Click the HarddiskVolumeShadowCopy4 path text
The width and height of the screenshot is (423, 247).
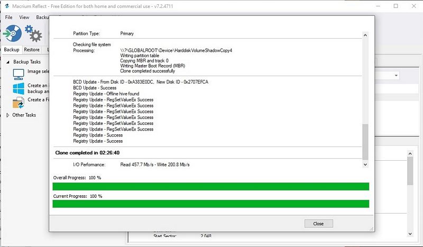coord(176,50)
